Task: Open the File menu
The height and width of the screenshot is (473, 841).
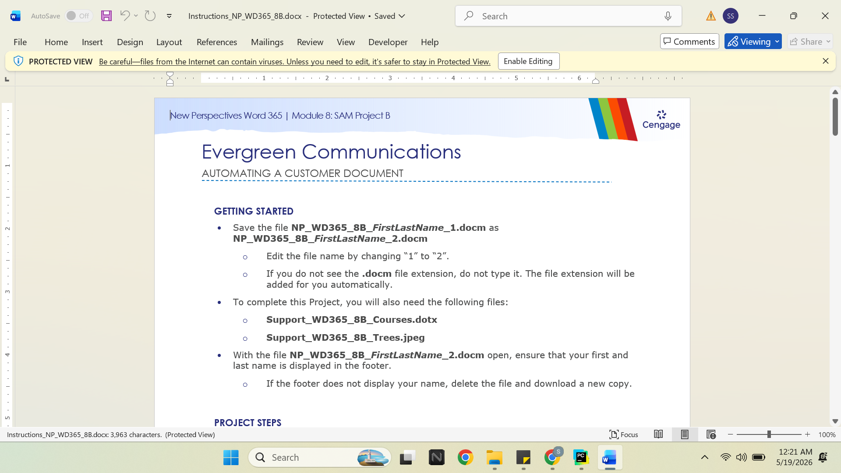Action: coord(20,42)
